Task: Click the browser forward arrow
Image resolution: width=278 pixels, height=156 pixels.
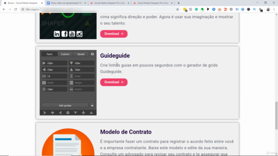Action: click(x=10, y=10)
